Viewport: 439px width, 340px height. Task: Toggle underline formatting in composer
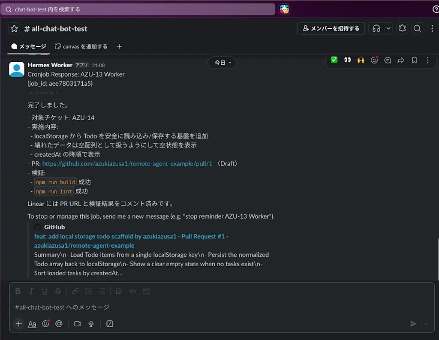pos(45,291)
